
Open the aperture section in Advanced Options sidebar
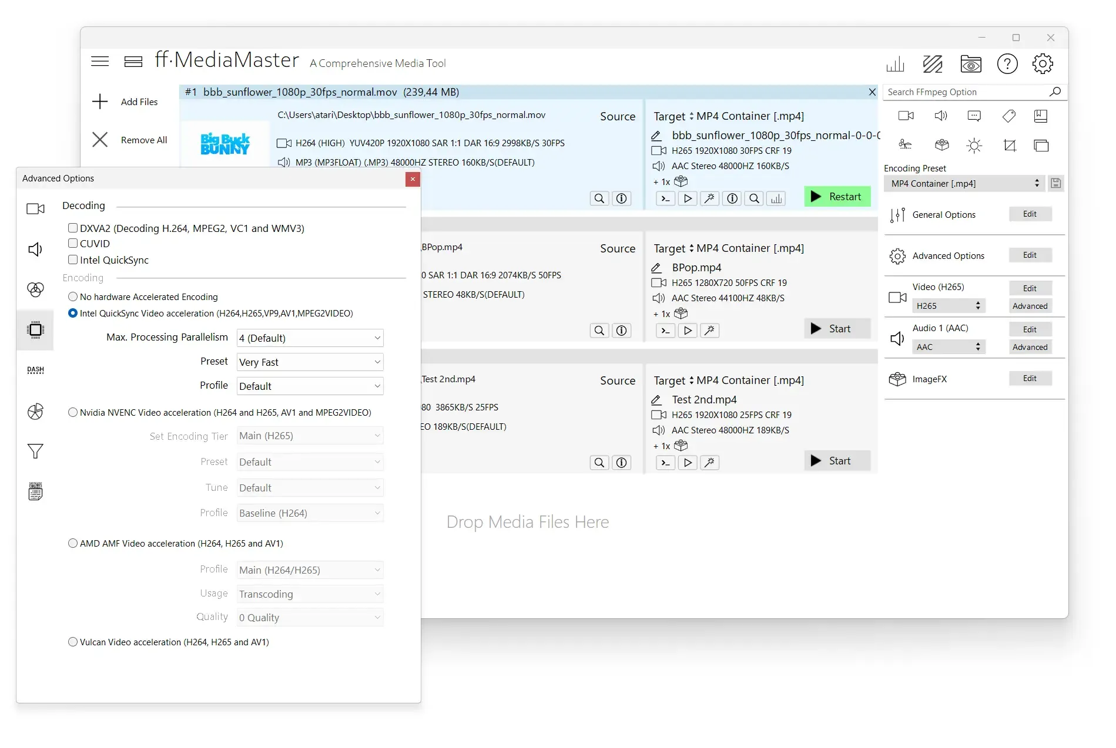(35, 412)
